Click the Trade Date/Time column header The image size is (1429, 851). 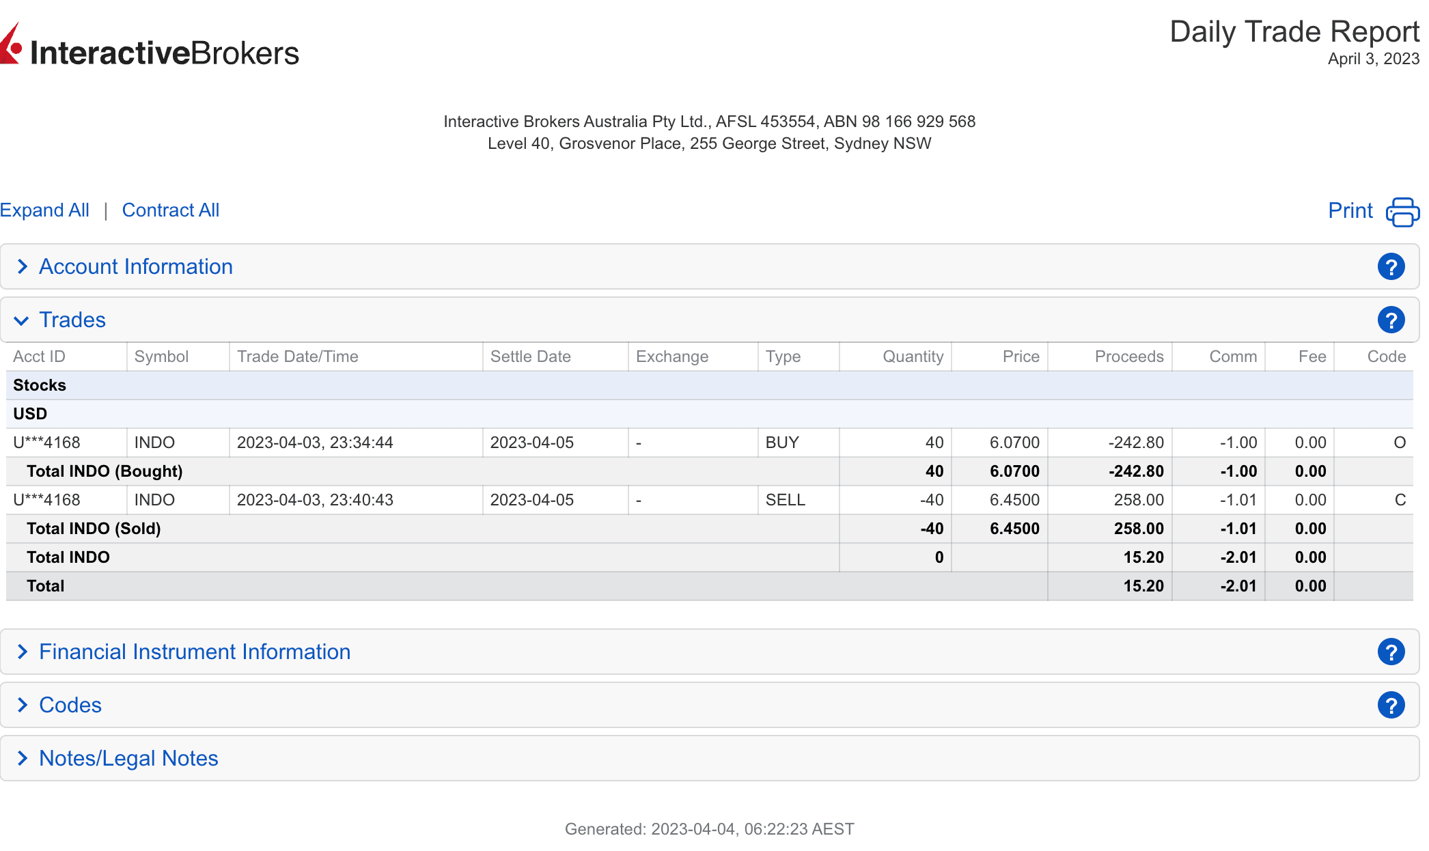click(x=297, y=357)
